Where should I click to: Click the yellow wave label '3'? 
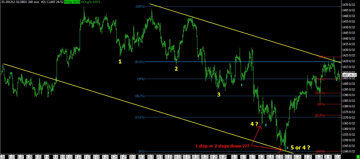coord(219,95)
